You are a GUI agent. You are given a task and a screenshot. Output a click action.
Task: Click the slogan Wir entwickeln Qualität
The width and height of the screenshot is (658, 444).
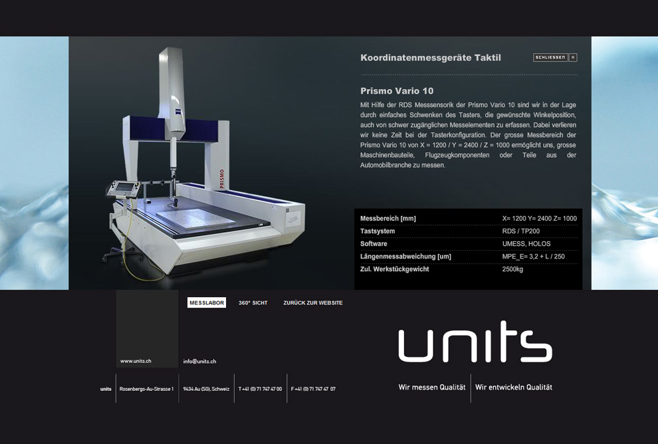[514, 388]
